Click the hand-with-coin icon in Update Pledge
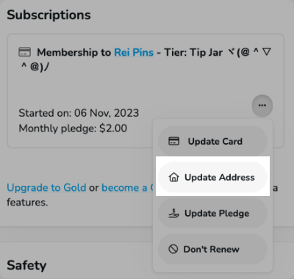Image resolution: width=294 pixels, height=279 pixels. pos(173,213)
